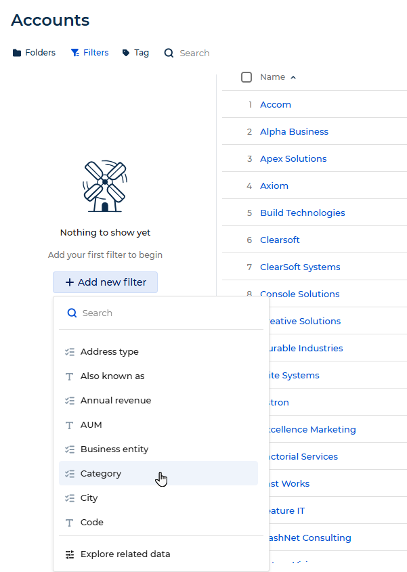
Task: Open the Accom account
Action: [276, 105]
